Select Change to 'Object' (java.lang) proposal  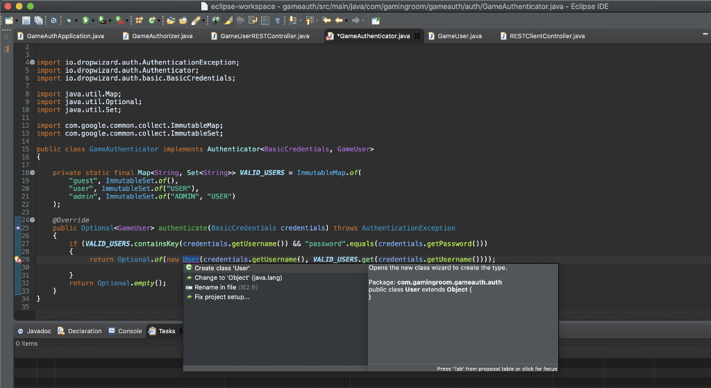pos(238,278)
